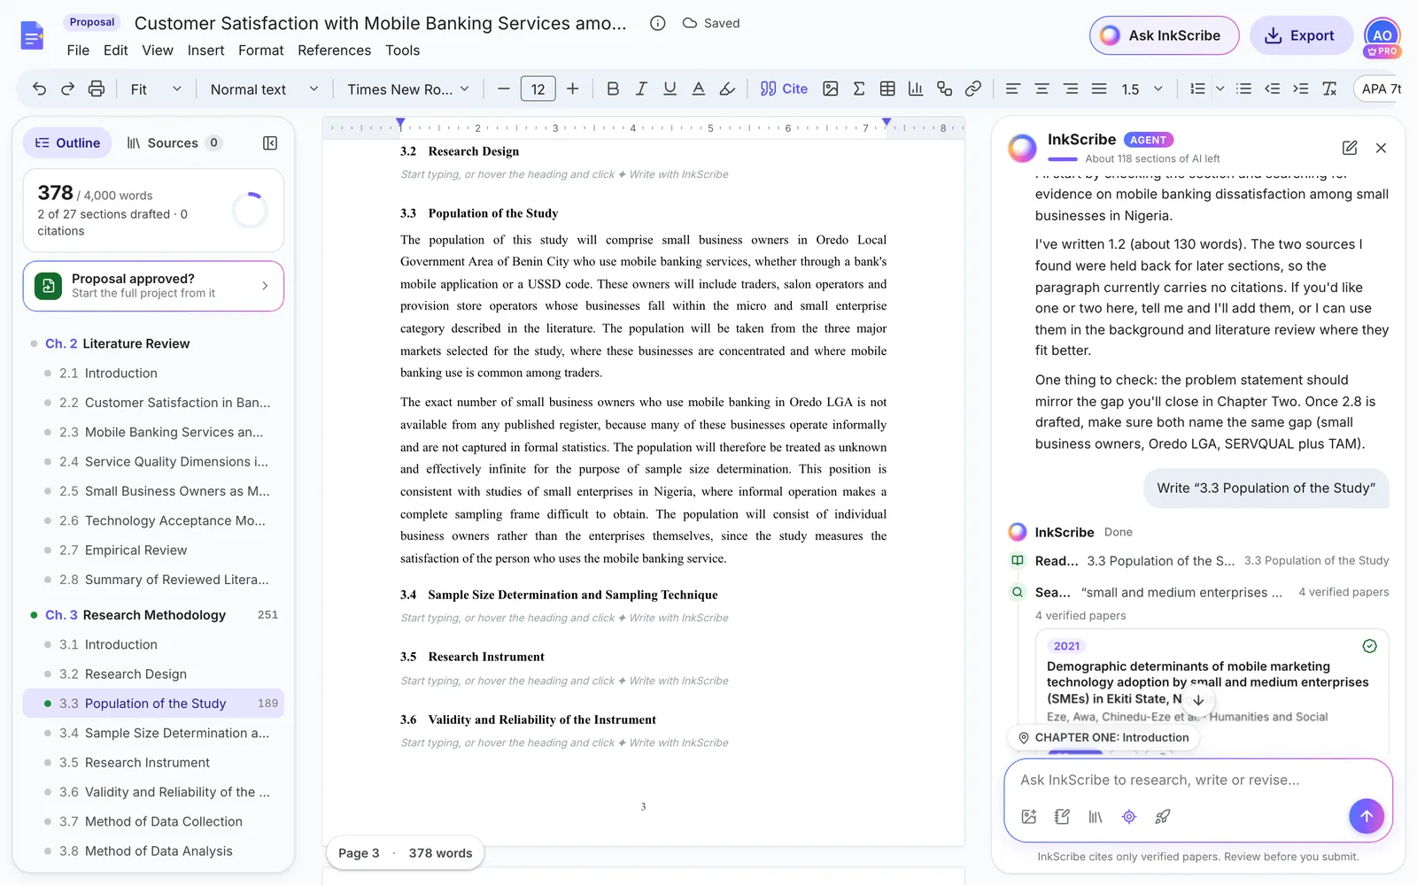Open the Tools menu
The height and width of the screenshot is (885, 1417).
(x=402, y=50)
